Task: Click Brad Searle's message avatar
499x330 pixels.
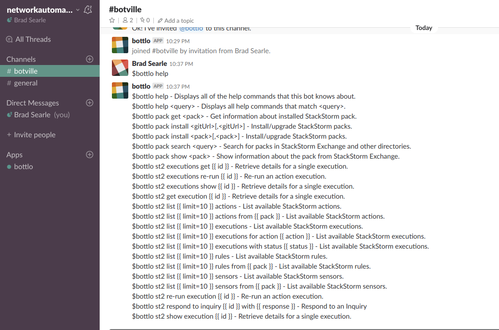Action: 120,68
